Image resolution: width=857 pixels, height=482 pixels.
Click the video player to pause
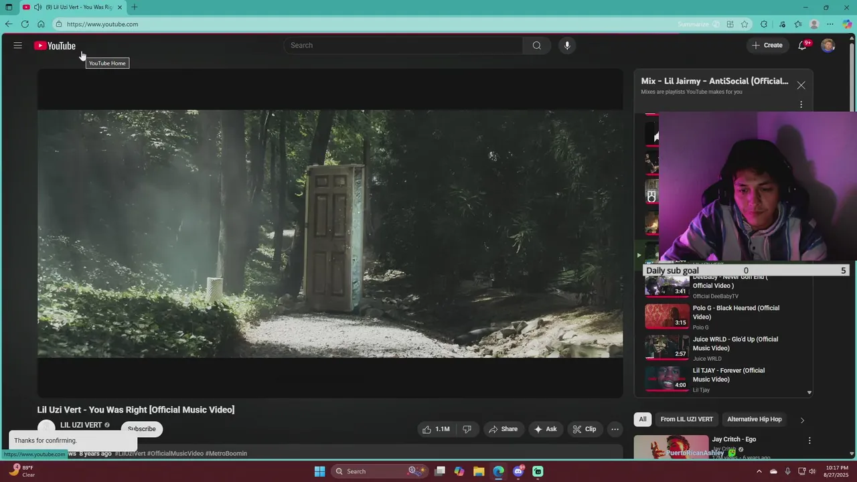point(330,234)
